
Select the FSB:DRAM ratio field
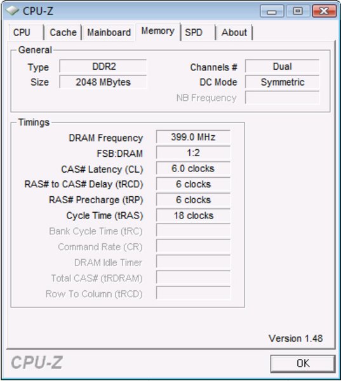[193, 153]
